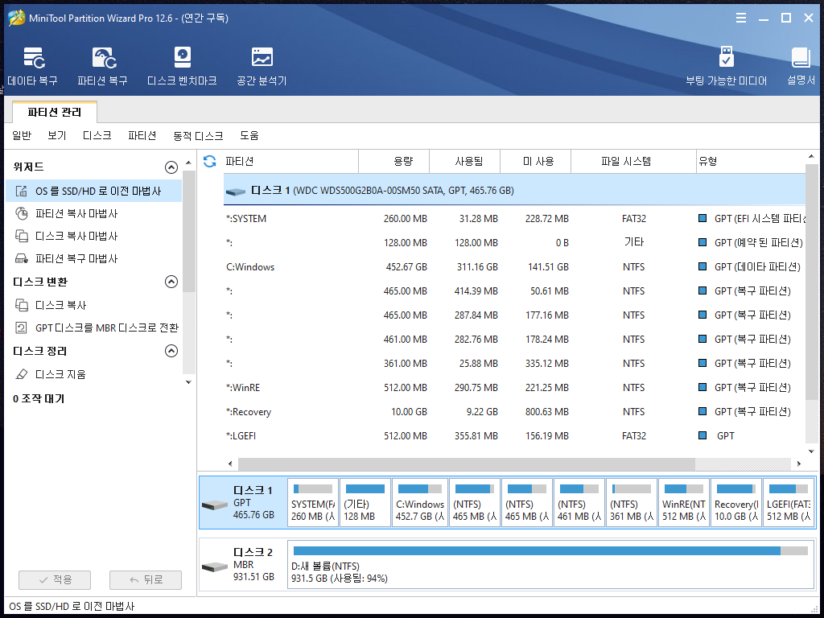Click C:Windows 452.7 GB block in disk map

click(420, 502)
